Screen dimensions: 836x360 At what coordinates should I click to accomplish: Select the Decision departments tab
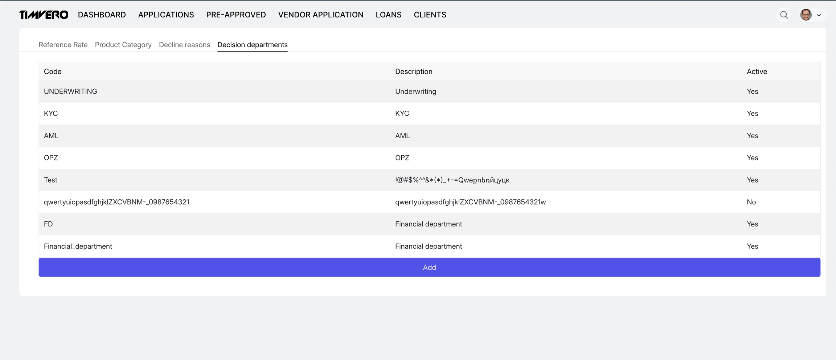tap(252, 45)
